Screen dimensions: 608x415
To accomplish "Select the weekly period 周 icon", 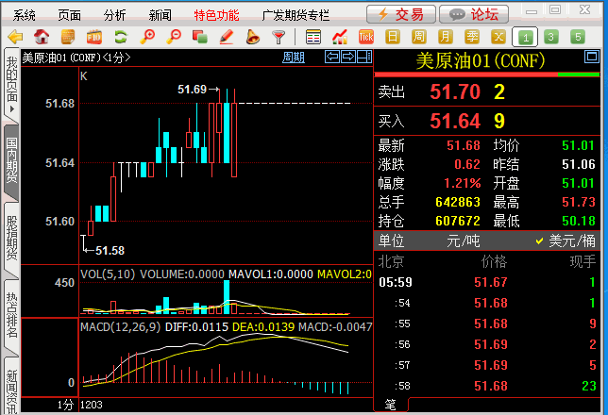I will 445,38.
